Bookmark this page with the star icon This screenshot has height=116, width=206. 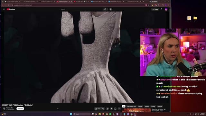[x=149, y=5]
